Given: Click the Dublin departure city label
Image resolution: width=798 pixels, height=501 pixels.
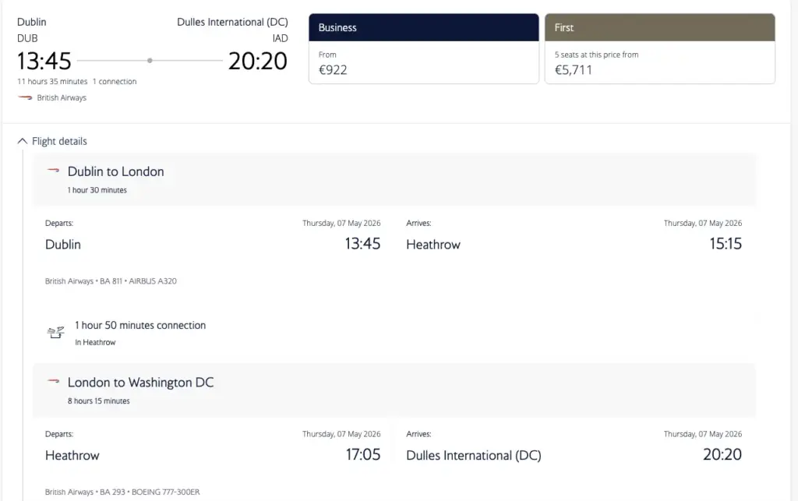Looking at the screenshot, I should [62, 244].
